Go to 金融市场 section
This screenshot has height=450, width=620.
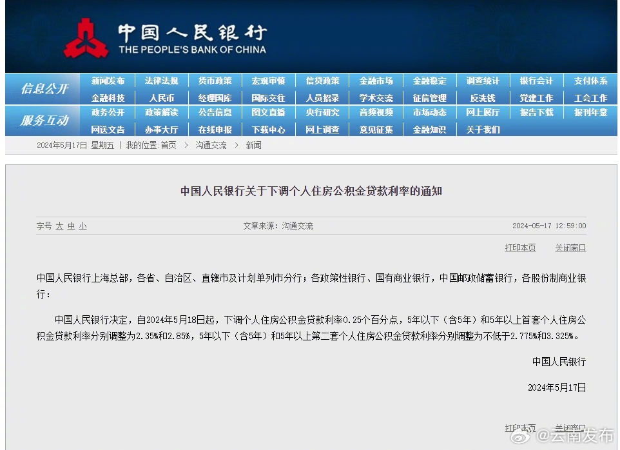(376, 81)
